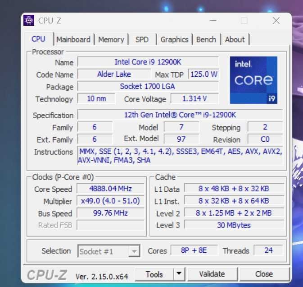Viewport: 303px width, 287px height.
Task: Click the CPU-Z app icon in title bar
Action: 29,20
